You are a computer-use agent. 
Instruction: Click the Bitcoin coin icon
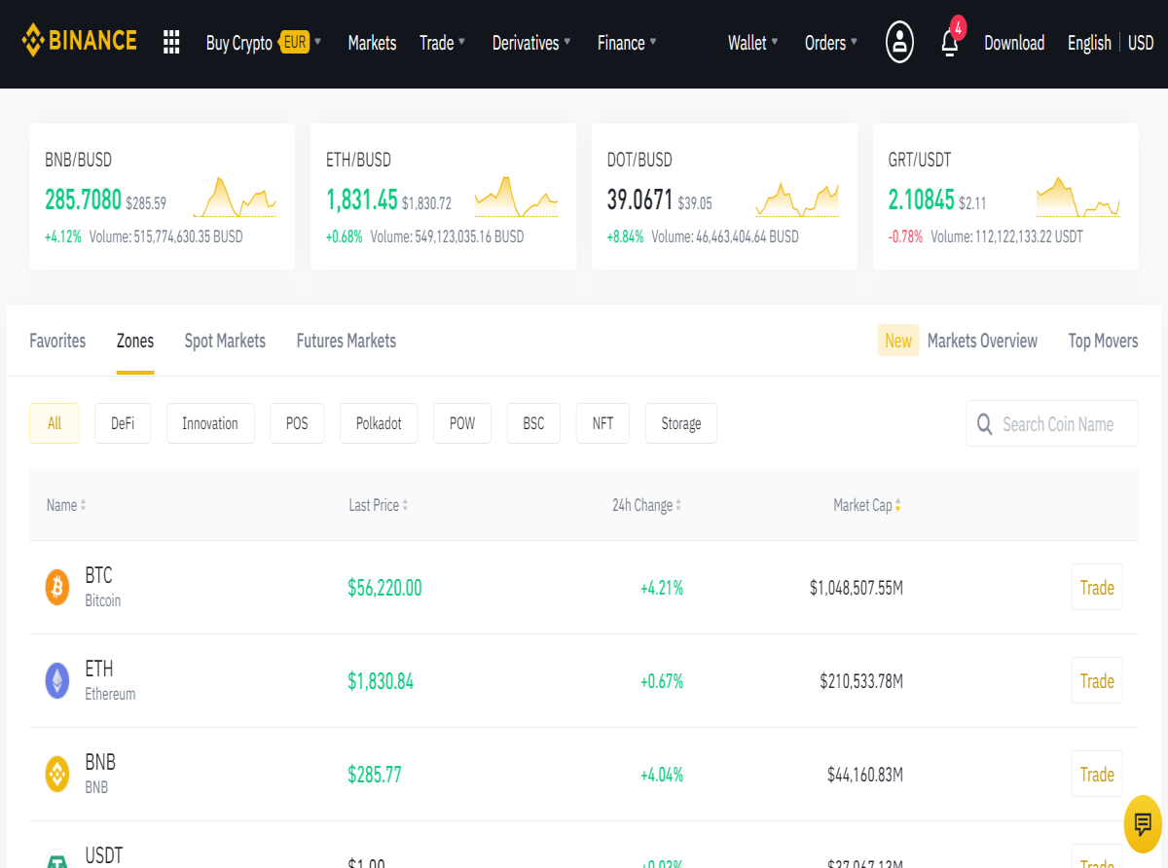57,587
